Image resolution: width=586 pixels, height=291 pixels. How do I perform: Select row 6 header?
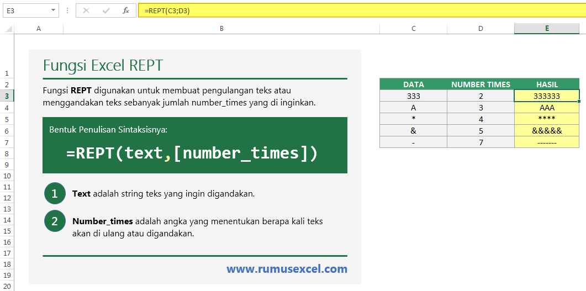7,131
